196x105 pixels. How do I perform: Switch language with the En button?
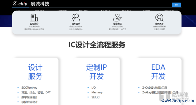coord(176,5)
